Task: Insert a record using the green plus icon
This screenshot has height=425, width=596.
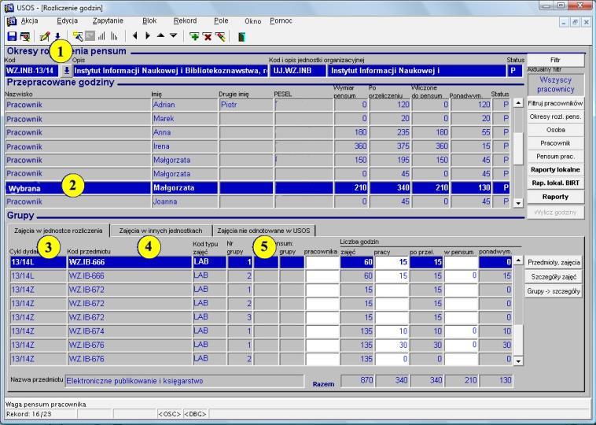Action: pos(194,36)
